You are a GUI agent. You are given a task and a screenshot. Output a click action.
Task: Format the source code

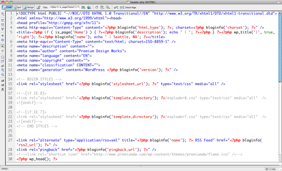[x=3, y=89]
